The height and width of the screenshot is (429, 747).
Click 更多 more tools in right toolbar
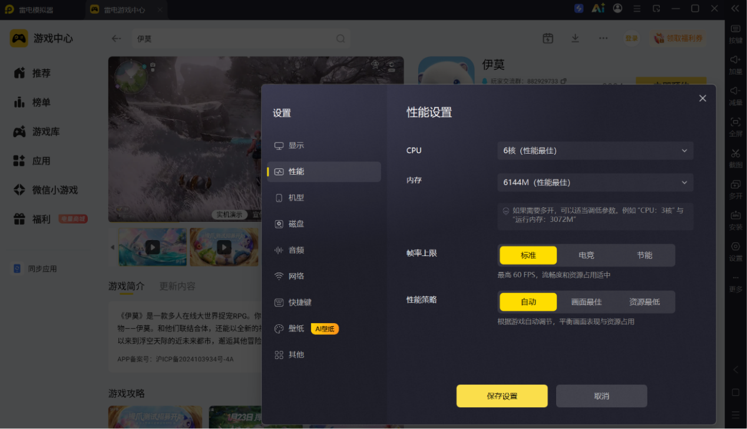point(736,283)
